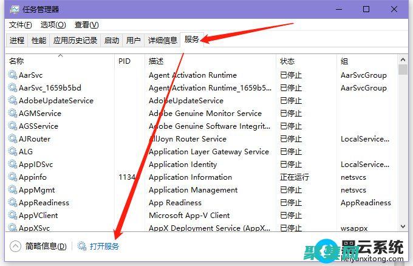Viewport: 413px width, 266px height.
Task: Select the AGMService row
Action: (40, 114)
